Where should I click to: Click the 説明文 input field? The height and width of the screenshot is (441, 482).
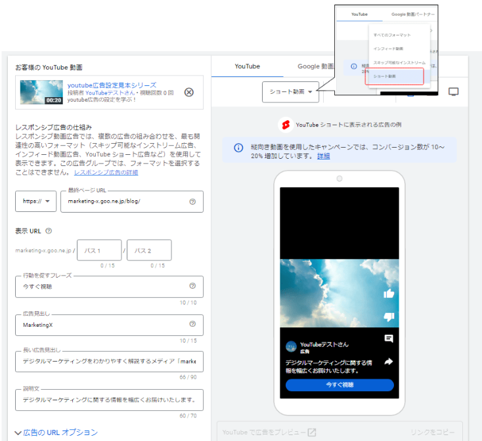pos(109,400)
